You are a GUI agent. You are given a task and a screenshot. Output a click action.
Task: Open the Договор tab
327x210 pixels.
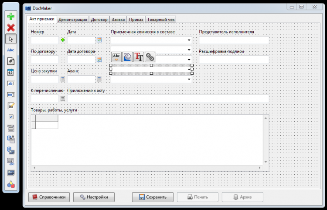[x=99, y=20]
